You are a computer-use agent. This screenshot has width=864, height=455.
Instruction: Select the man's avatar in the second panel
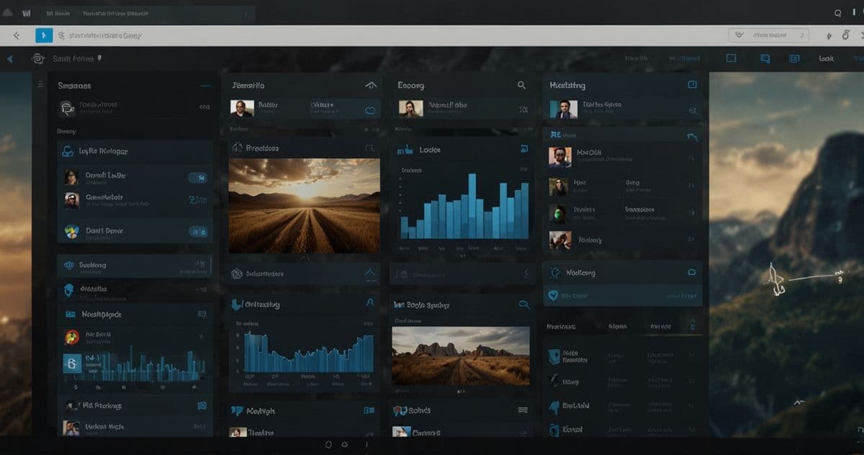pos(242,109)
